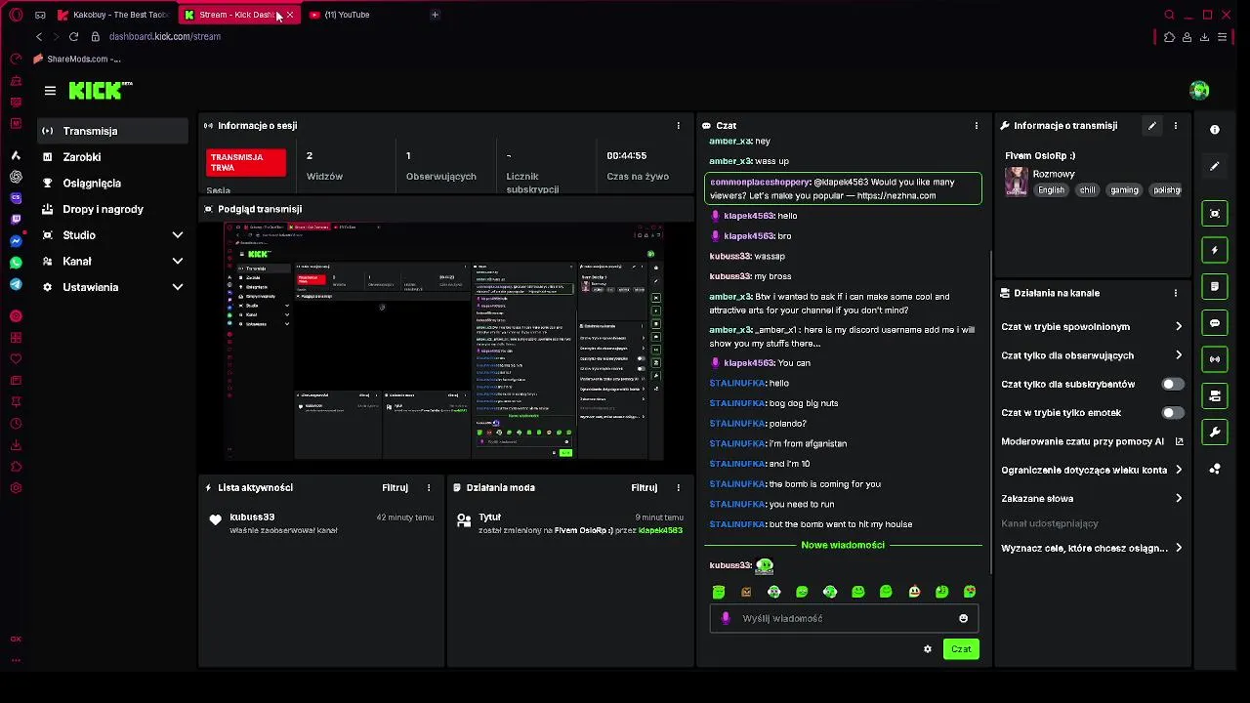
Task: Open ShareMods.com bookmark
Action: click(77, 60)
